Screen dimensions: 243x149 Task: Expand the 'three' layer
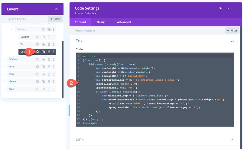(4, 82)
